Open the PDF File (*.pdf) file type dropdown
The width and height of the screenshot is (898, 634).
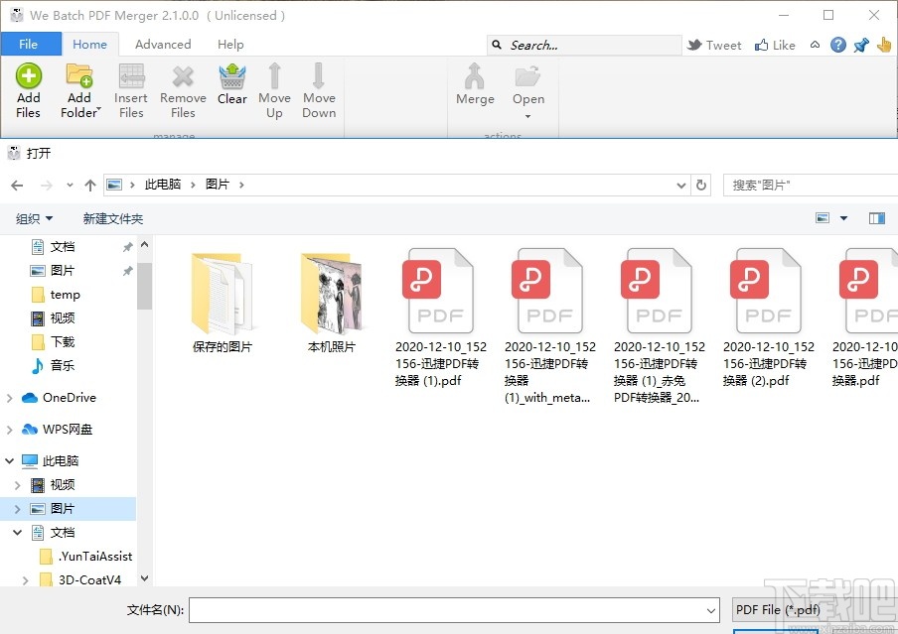click(x=777, y=609)
